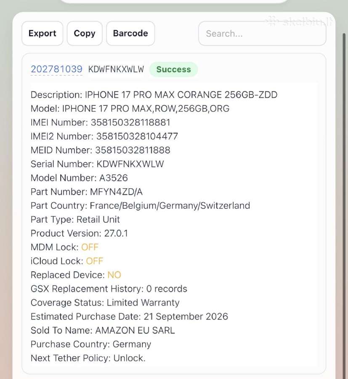Click Purchase Country Germany
348x379 pixels.
point(91,344)
